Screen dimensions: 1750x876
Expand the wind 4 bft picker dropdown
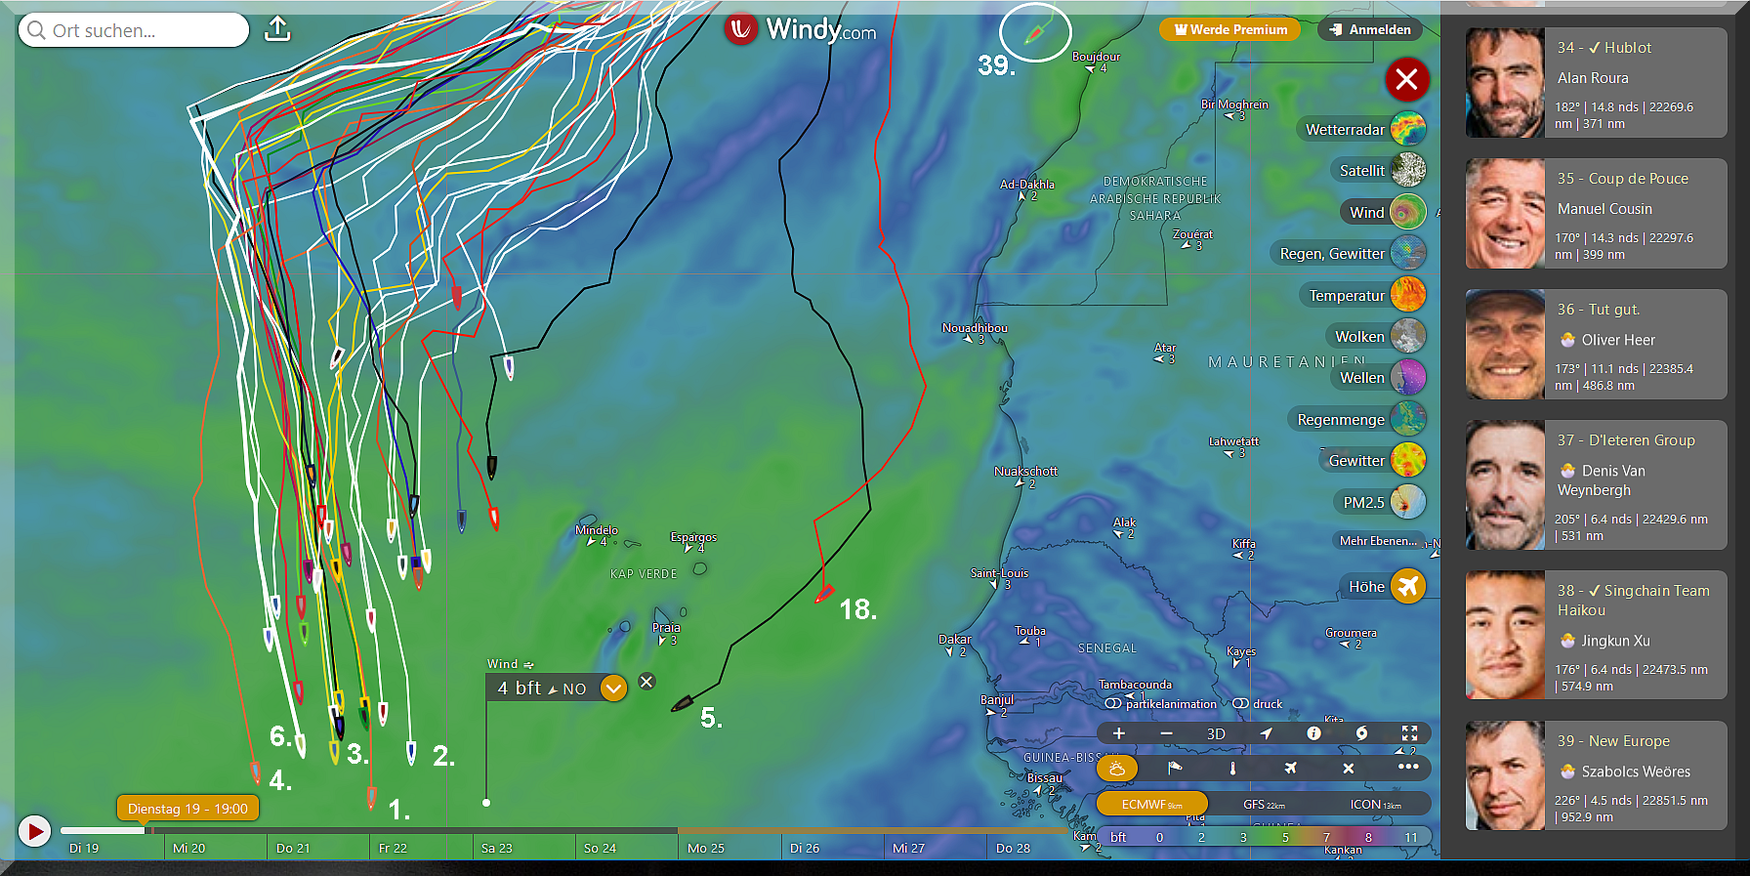pos(613,688)
